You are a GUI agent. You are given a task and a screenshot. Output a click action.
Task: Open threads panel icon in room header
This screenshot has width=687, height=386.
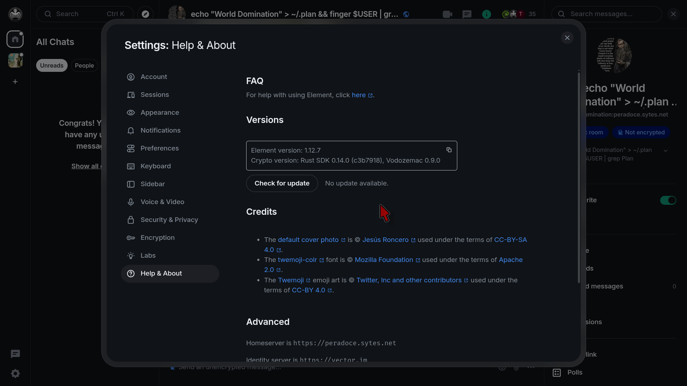[x=467, y=14]
